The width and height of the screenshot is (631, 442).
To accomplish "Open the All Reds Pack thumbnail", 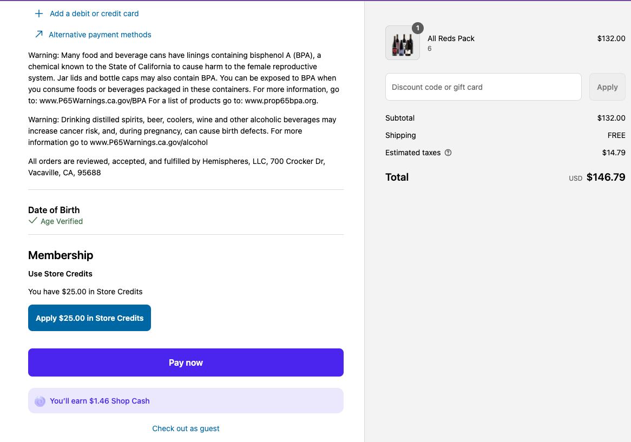I will coord(403,43).
